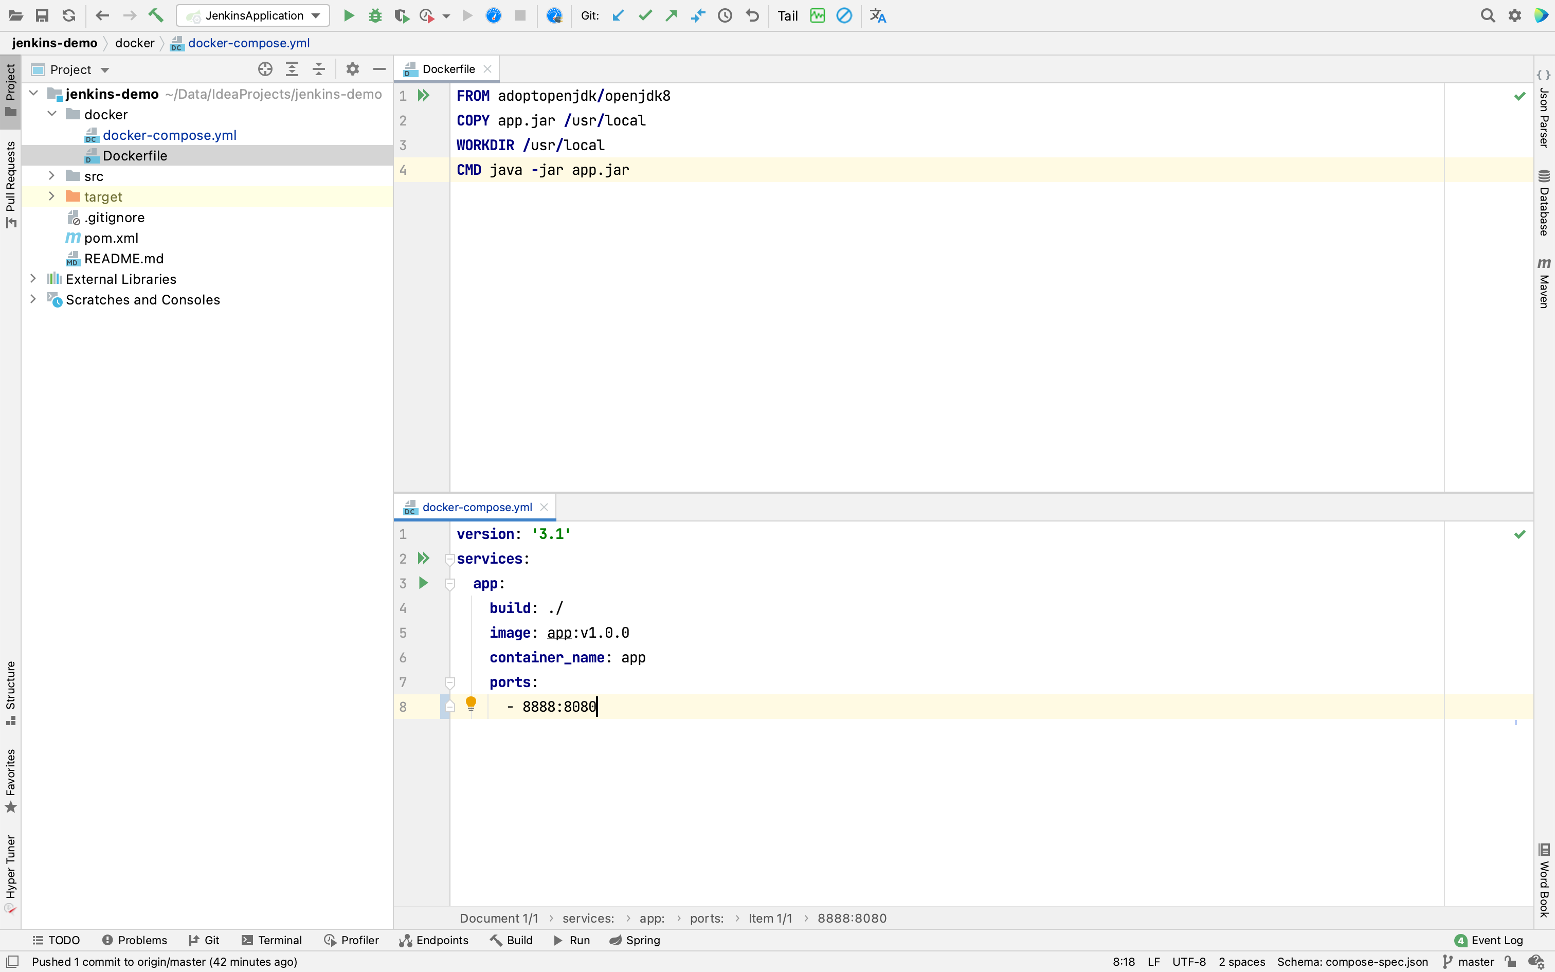1555x972 pixels.
Task: Click Select Opened File target icon
Action: point(265,69)
